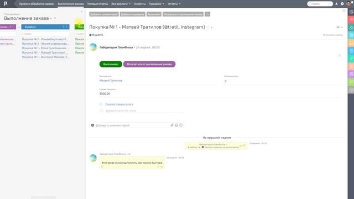Open "Покупка № 2 - Роман Каратаев" card
This screenshot has width=354, height=199.
click(45, 39)
